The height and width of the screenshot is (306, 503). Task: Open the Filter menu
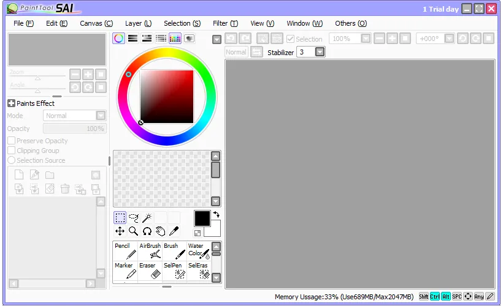(226, 23)
